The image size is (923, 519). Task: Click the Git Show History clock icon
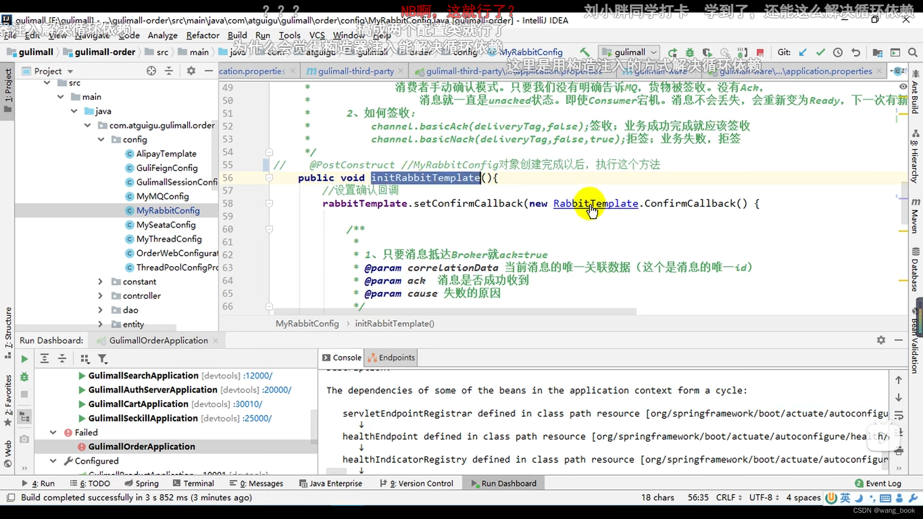[838, 52]
